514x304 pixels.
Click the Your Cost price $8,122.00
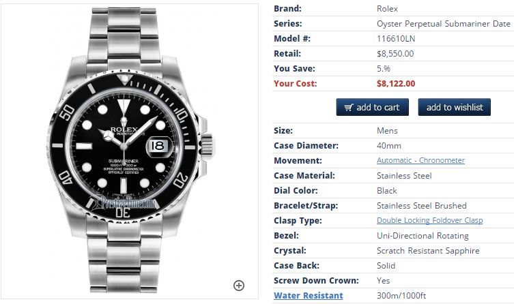point(395,84)
